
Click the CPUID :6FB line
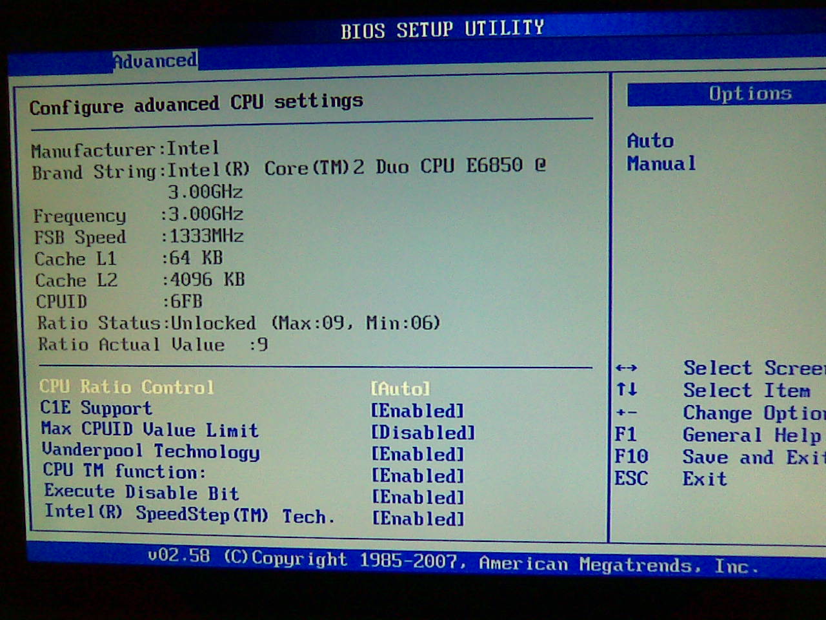119,302
